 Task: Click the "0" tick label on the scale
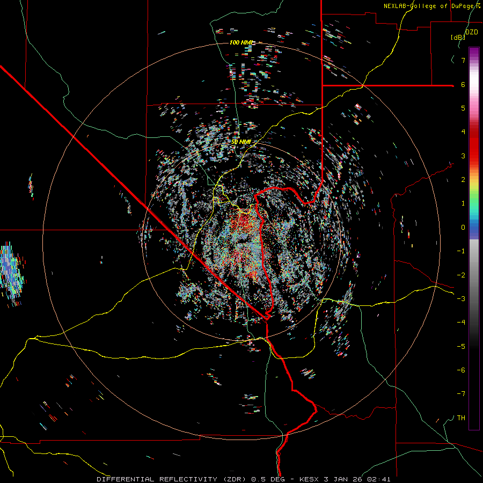[x=463, y=228]
